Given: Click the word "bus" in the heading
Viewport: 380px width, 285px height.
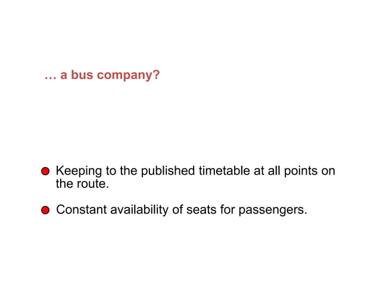Looking at the screenshot, I should [80, 77].
